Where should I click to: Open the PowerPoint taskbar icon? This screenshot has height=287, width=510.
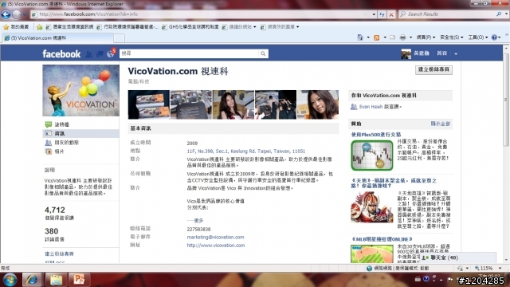click(79, 280)
